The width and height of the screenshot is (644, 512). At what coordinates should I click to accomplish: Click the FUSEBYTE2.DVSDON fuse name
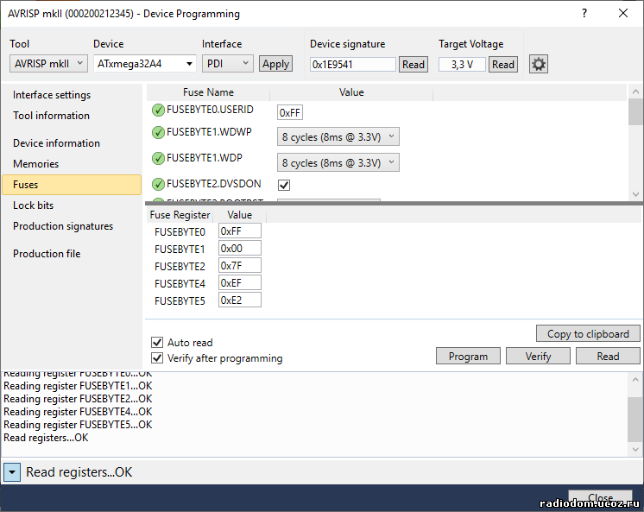[213, 184]
